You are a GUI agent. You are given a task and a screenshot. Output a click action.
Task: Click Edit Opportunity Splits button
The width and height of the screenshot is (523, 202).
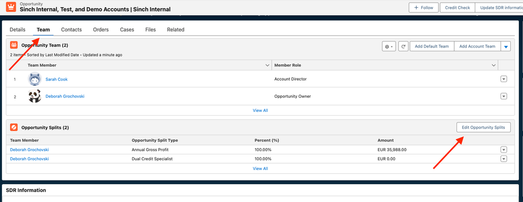483,127
